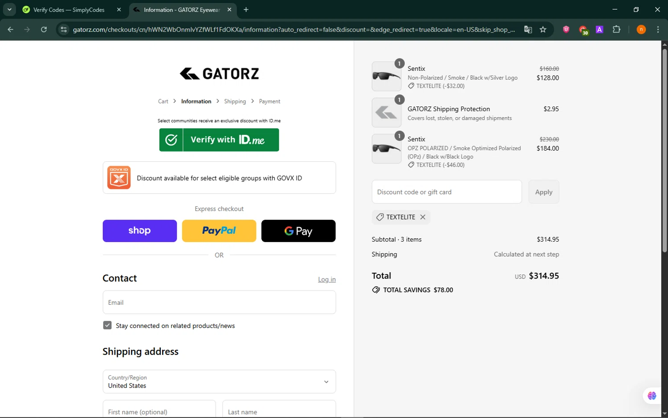
Task: Close the Verify Codes SimplyCodes tab
Action: coord(119,9)
